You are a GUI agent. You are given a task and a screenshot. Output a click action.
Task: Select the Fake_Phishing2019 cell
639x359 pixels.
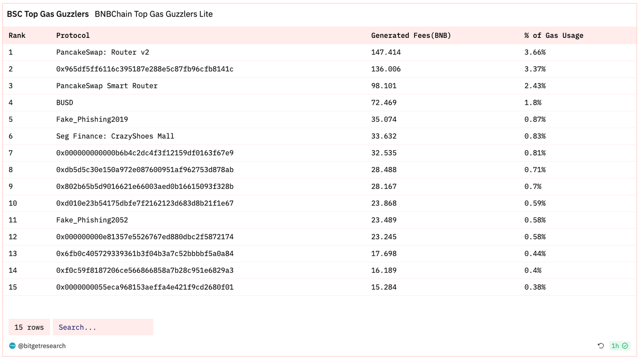pyautogui.click(x=92, y=119)
